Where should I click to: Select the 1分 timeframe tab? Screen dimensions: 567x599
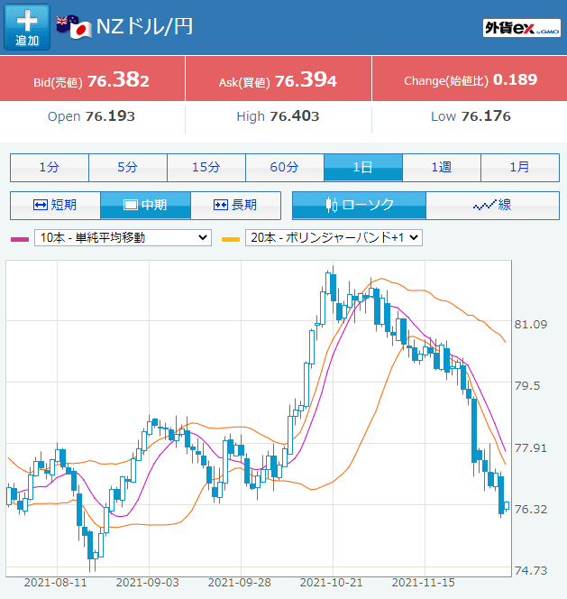click(x=50, y=167)
